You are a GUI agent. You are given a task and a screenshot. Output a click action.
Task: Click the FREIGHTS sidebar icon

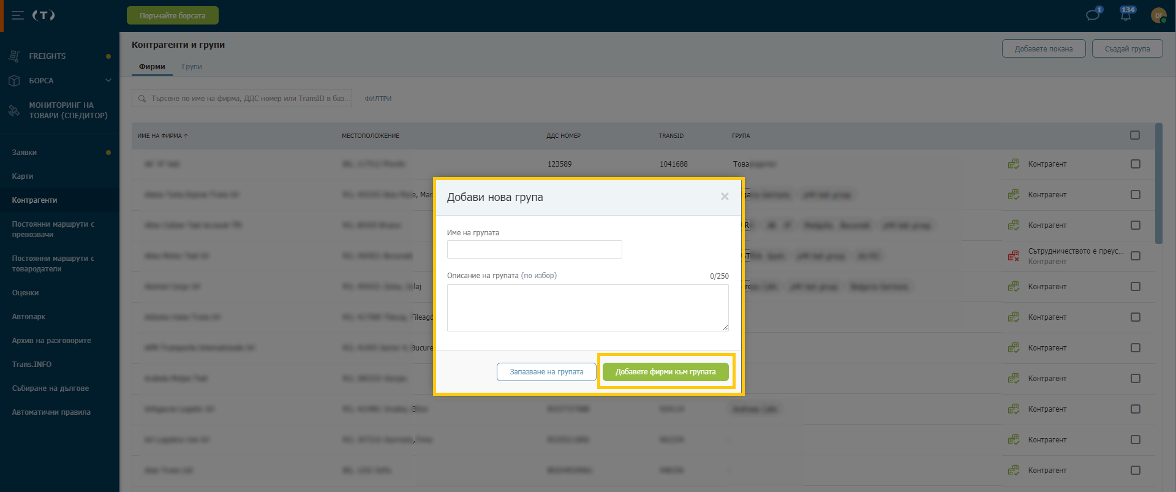coord(15,56)
